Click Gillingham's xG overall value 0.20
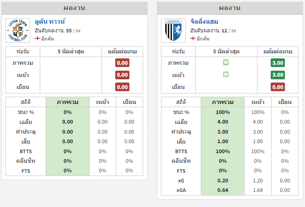The image size is (305, 207). [x=223, y=181]
